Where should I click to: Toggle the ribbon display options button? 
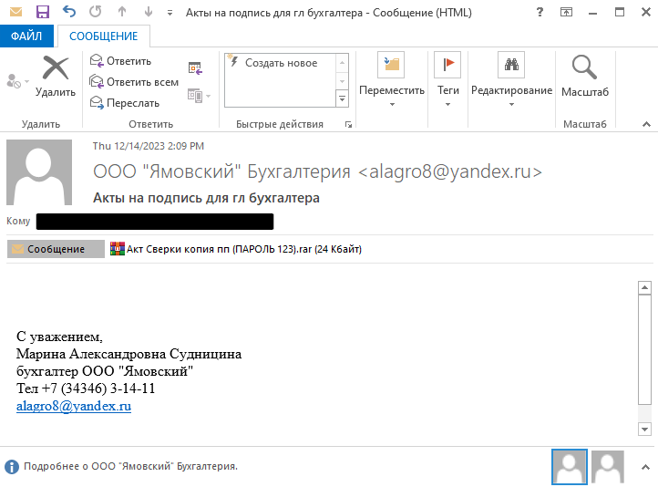point(566,12)
